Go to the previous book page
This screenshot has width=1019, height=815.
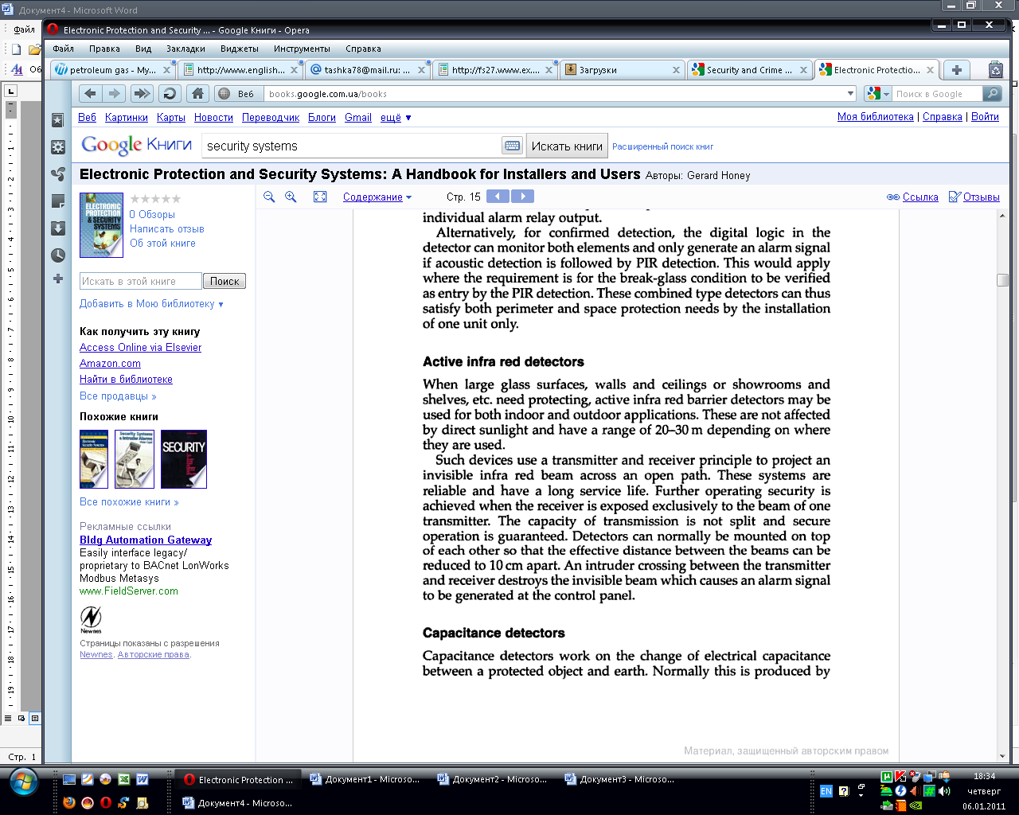click(x=498, y=196)
